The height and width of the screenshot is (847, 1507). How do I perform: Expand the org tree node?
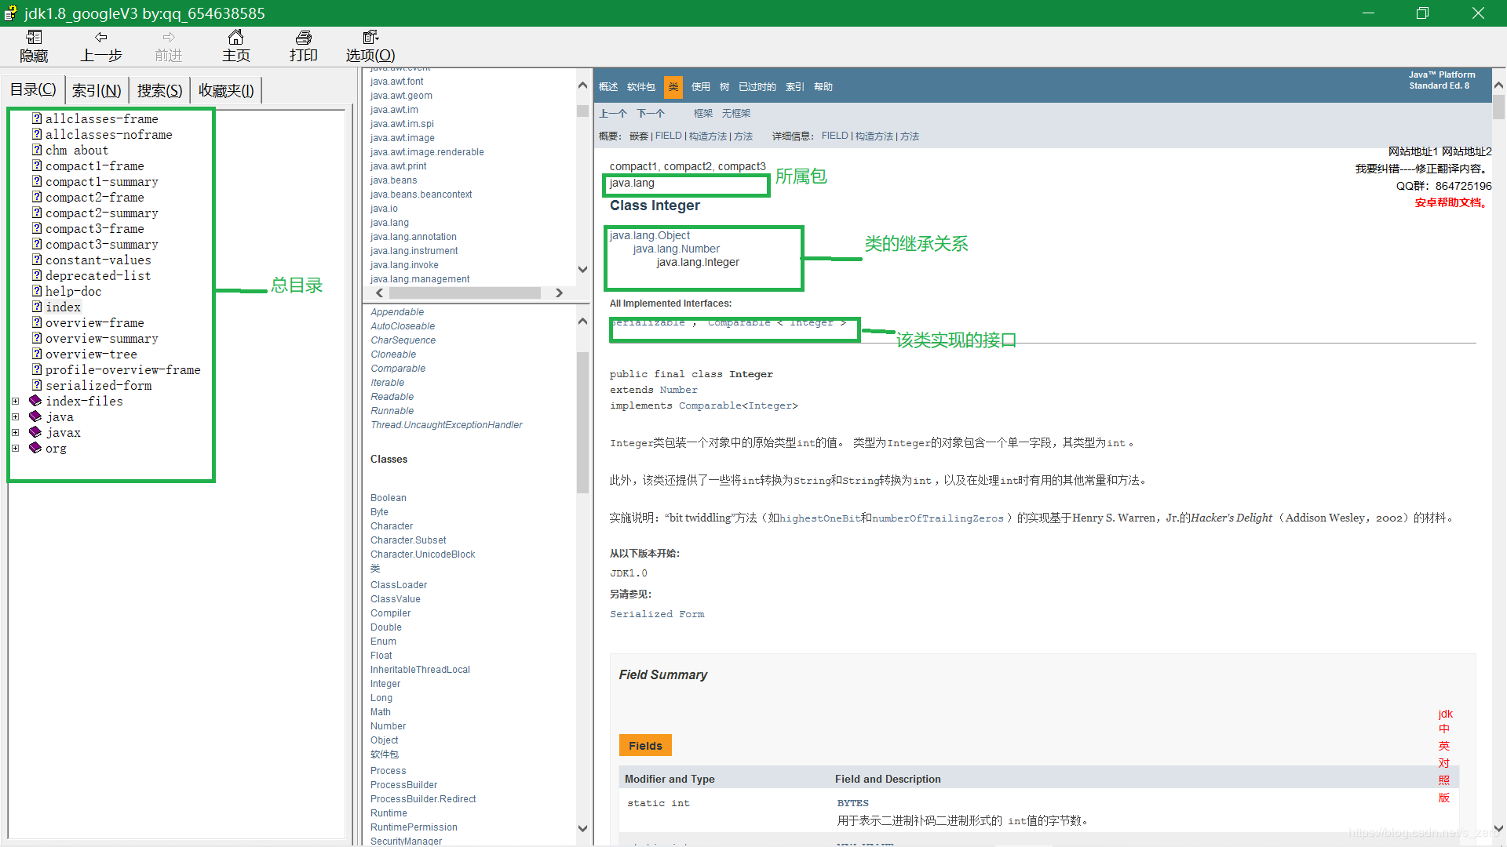(15, 448)
